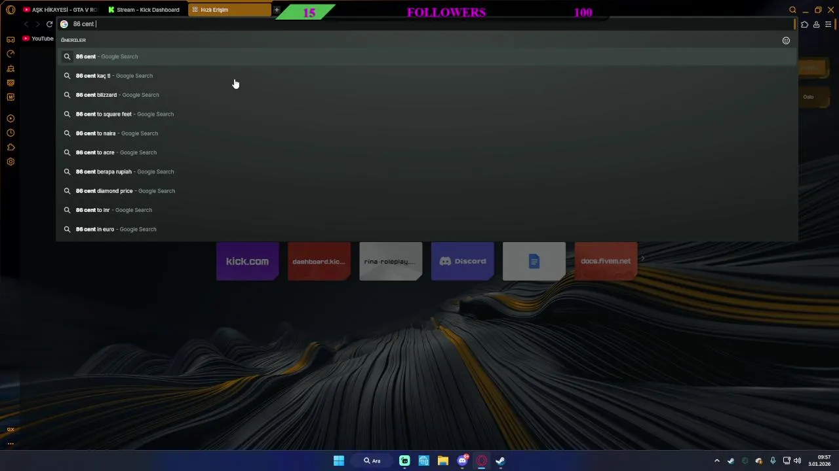Select suggestion '86 cent in euro'
The height and width of the screenshot is (471, 839).
click(427, 229)
